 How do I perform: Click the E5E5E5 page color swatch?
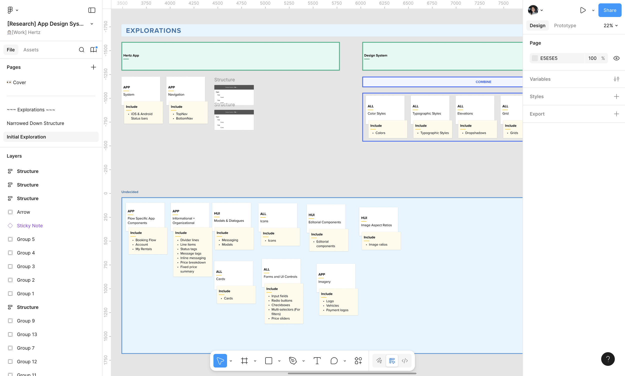click(534, 58)
